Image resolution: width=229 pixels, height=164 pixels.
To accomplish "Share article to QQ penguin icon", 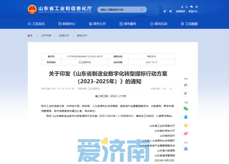I will coord(186,117).
